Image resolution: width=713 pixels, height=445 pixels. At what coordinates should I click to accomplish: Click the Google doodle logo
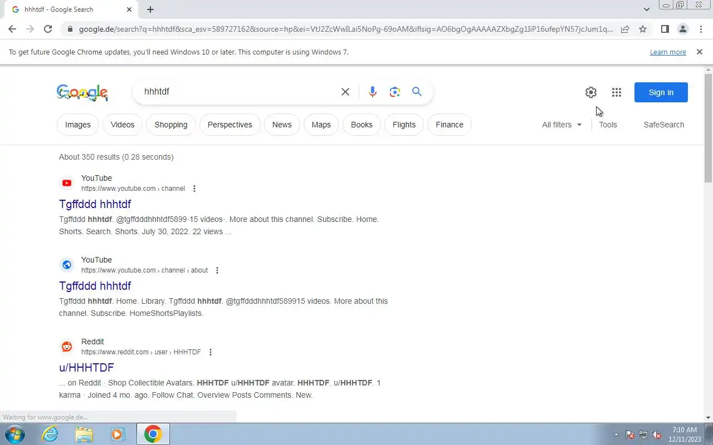click(82, 93)
